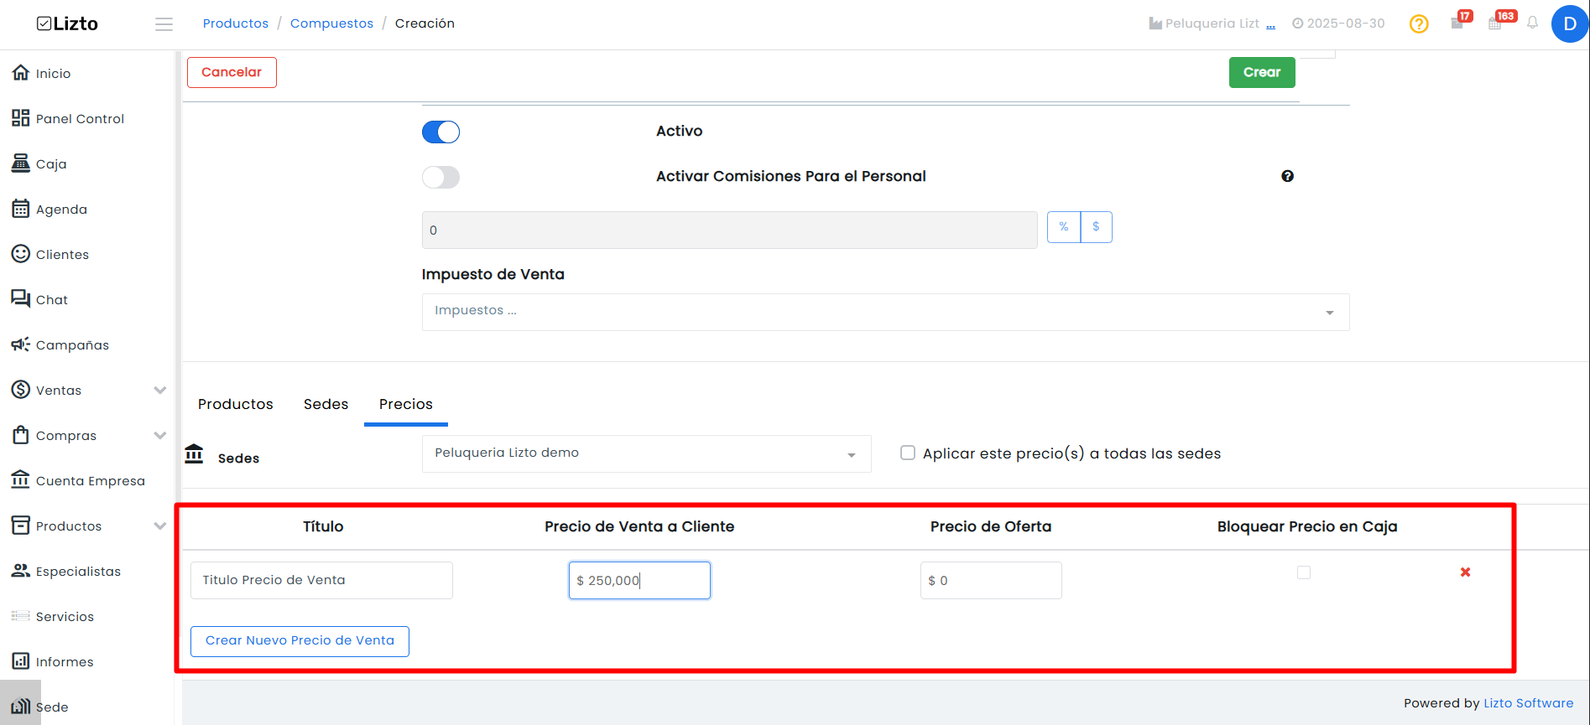The width and height of the screenshot is (1590, 725).
Task: Check Aplicar este precio(s) a todas las sedes
Action: point(908,453)
